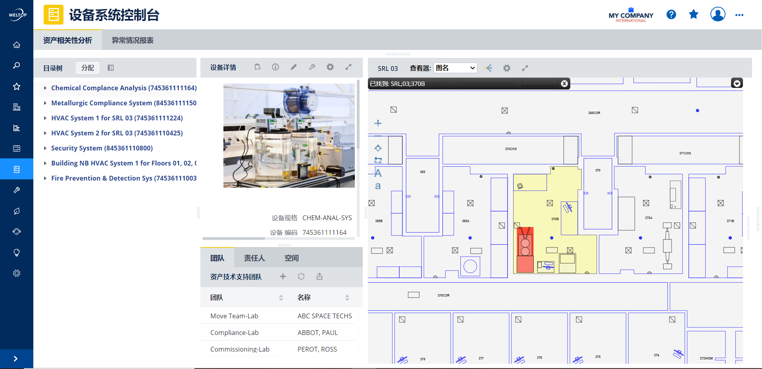Toggle the 目录树 panel layout icon
Viewport: 762px width, 369px height.
click(x=111, y=68)
